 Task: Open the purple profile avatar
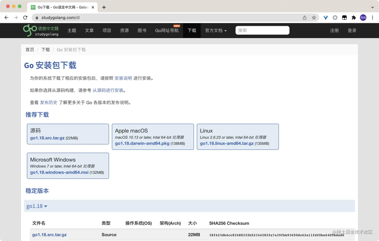click(363, 18)
